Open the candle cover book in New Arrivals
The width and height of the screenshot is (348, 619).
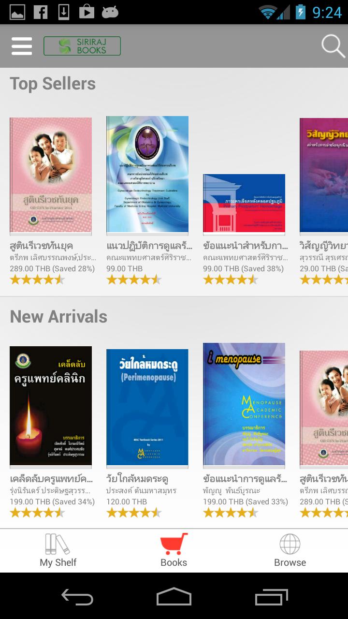point(51,406)
